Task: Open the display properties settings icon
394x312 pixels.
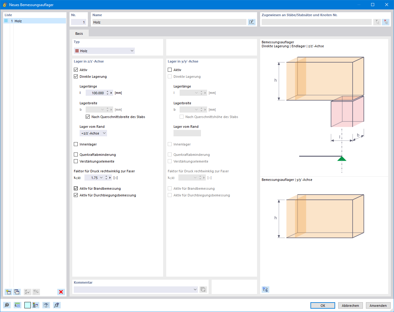Action: (46, 305)
